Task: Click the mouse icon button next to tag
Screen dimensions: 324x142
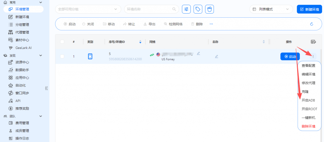Action: 209,9
